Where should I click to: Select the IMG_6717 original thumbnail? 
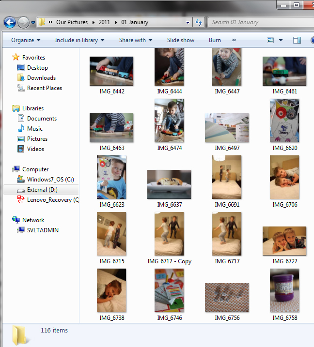(x=227, y=234)
